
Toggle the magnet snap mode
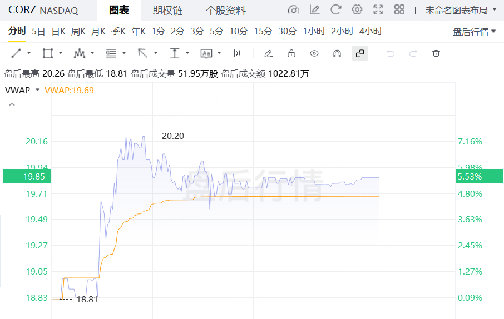pos(337,53)
